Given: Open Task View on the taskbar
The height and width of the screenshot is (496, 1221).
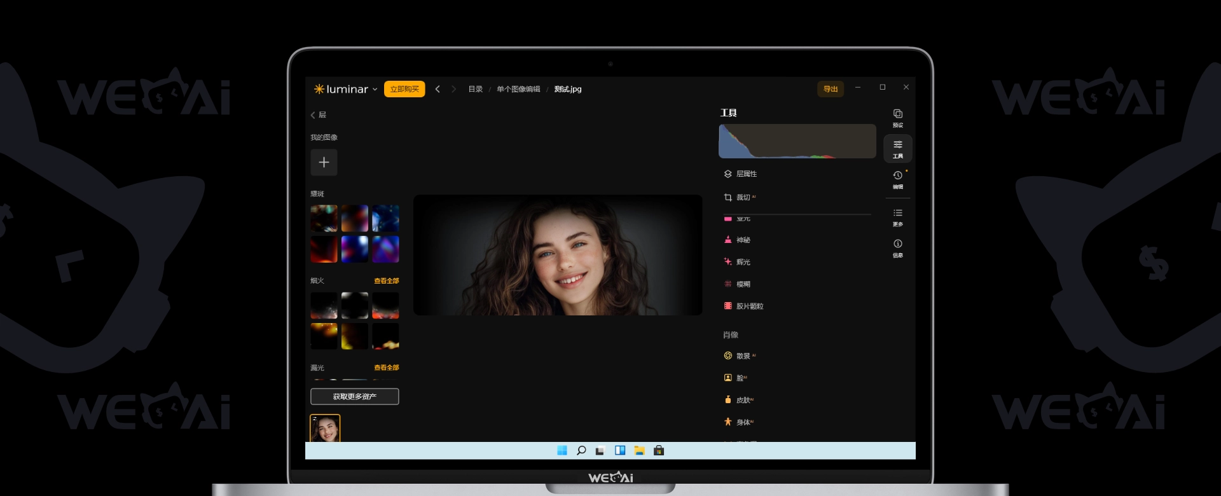Looking at the screenshot, I should click(x=600, y=451).
